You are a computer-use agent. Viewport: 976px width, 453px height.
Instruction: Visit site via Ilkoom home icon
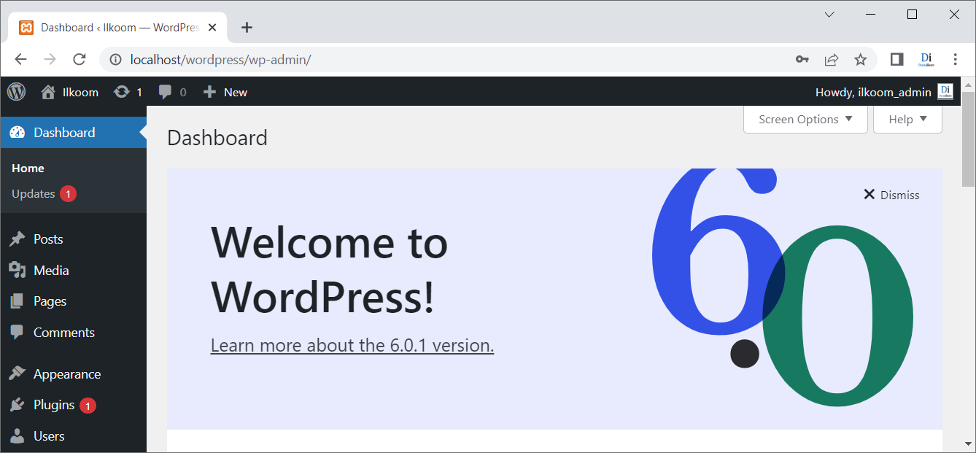48,92
